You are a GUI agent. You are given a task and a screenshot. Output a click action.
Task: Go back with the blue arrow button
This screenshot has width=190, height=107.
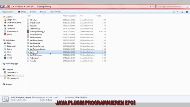coord(2,7)
